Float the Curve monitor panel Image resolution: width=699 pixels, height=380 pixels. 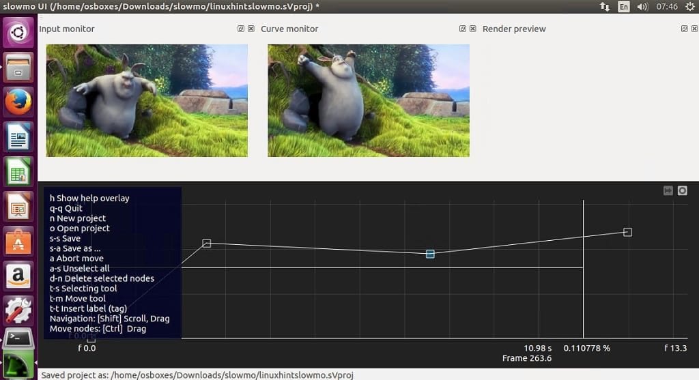[x=462, y=29]
